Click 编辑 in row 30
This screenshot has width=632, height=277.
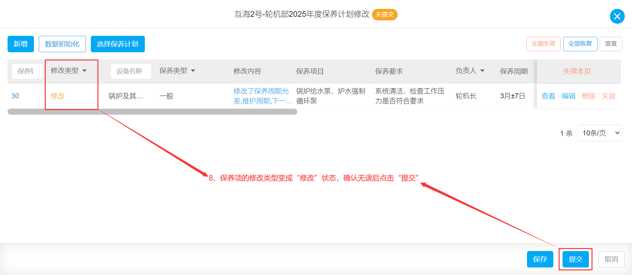pos(568,96)
